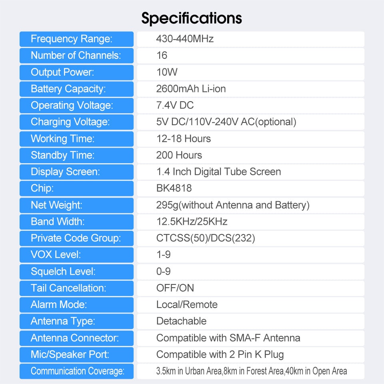The height and width of the screenshot is (384, 384).
Task: Select the 430-440MHz value cell
Action: coord(185,39)
